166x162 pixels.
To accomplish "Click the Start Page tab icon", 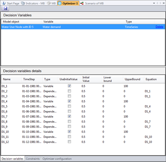I will (x=4, y=3).
